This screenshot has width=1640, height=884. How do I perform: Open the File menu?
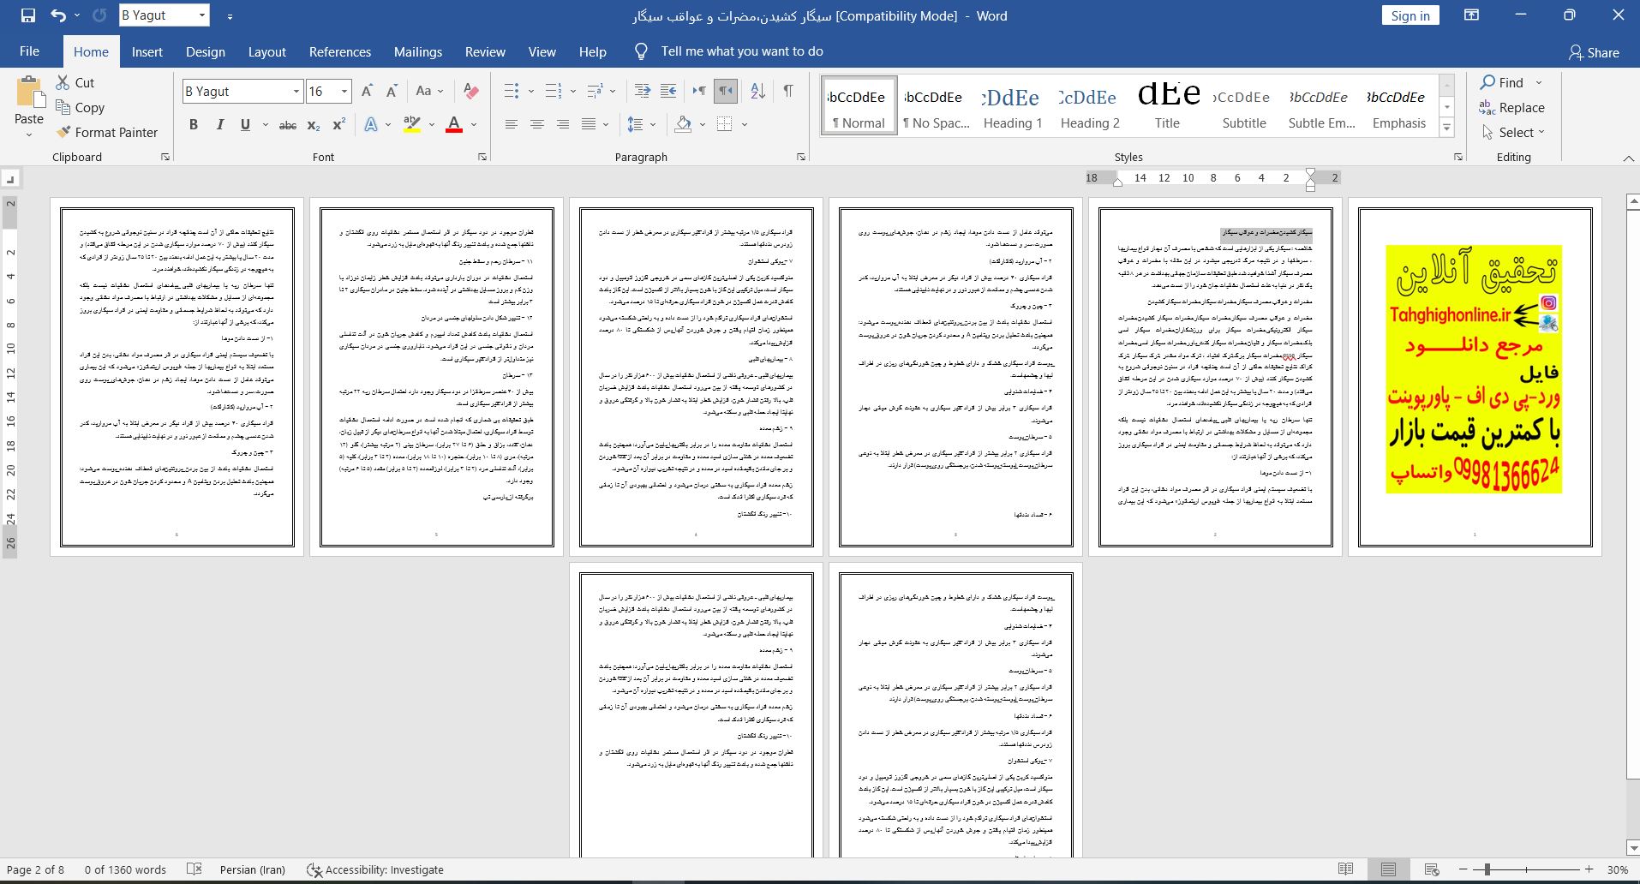[29, 51]
